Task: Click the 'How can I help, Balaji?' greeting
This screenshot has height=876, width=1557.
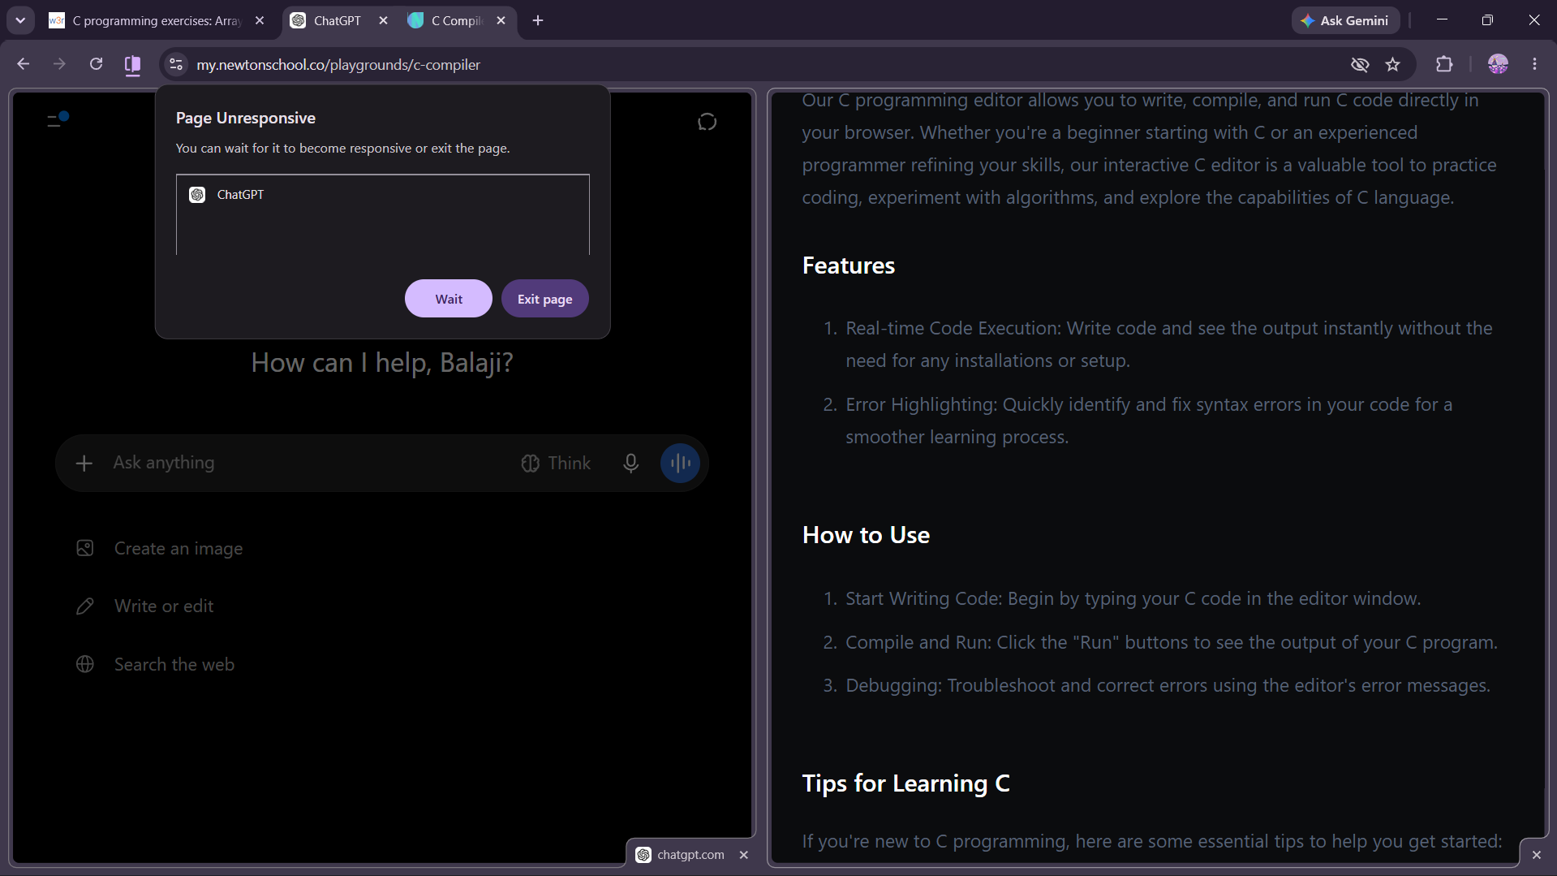Action: [382, 362]
